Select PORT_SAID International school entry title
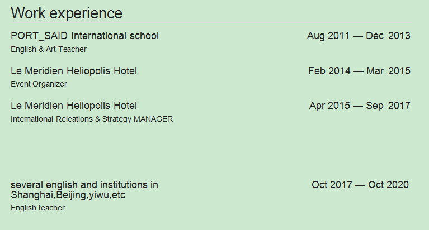Viewport: 429px width, 230px height. 84,36
